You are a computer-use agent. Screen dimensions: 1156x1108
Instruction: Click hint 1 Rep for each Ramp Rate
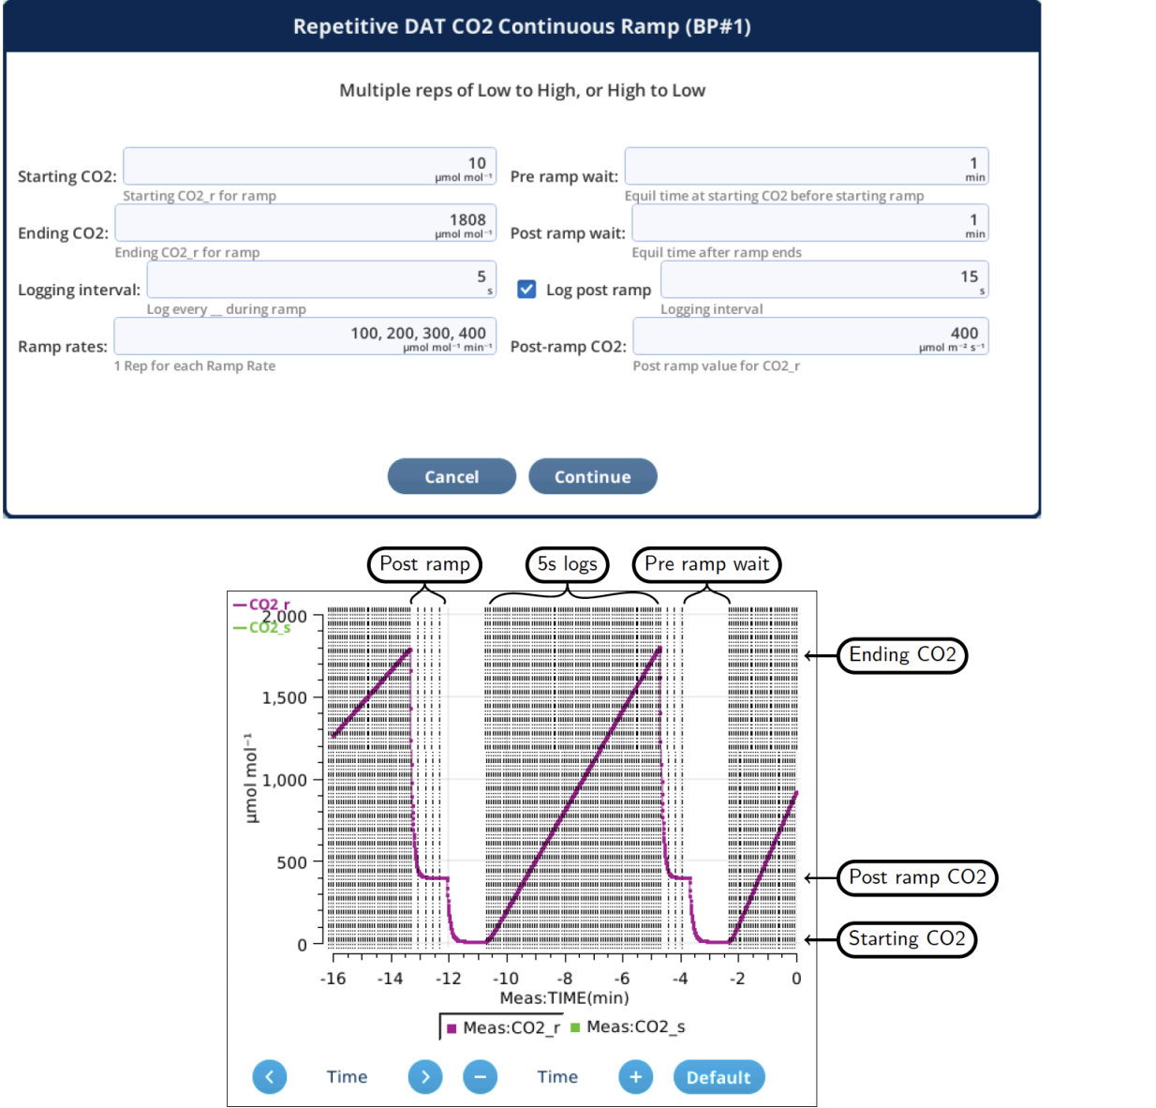[x=195, y=366]
